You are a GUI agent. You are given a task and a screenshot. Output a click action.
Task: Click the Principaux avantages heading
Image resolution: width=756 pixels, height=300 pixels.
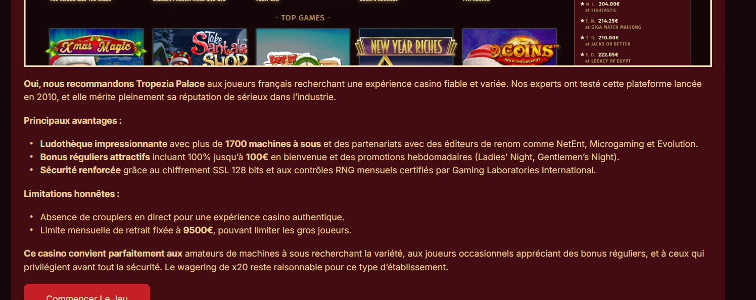pos(73,121)
